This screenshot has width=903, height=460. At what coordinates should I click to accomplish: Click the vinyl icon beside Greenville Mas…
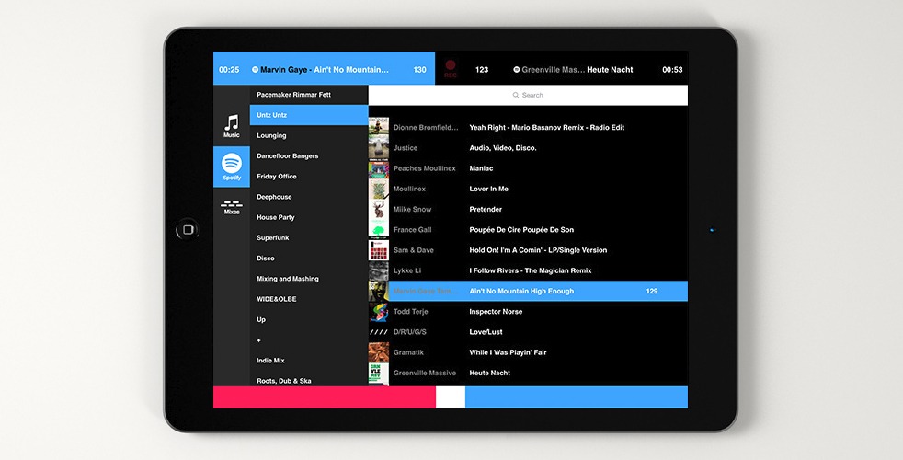[517, 70]
